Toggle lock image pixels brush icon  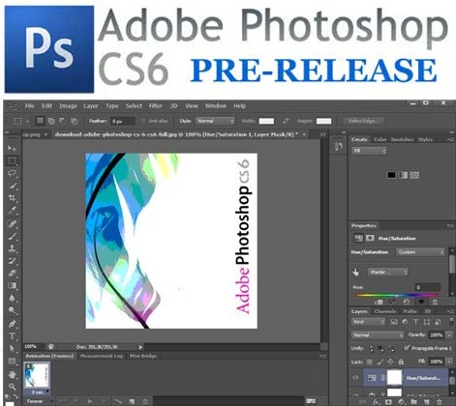pos(380,362)
